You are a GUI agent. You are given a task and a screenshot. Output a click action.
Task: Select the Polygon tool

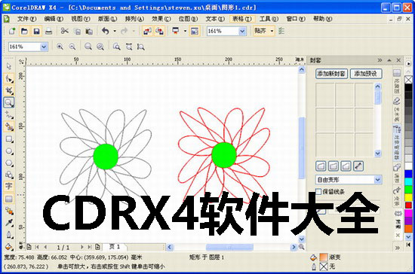[x=9, y=163]
